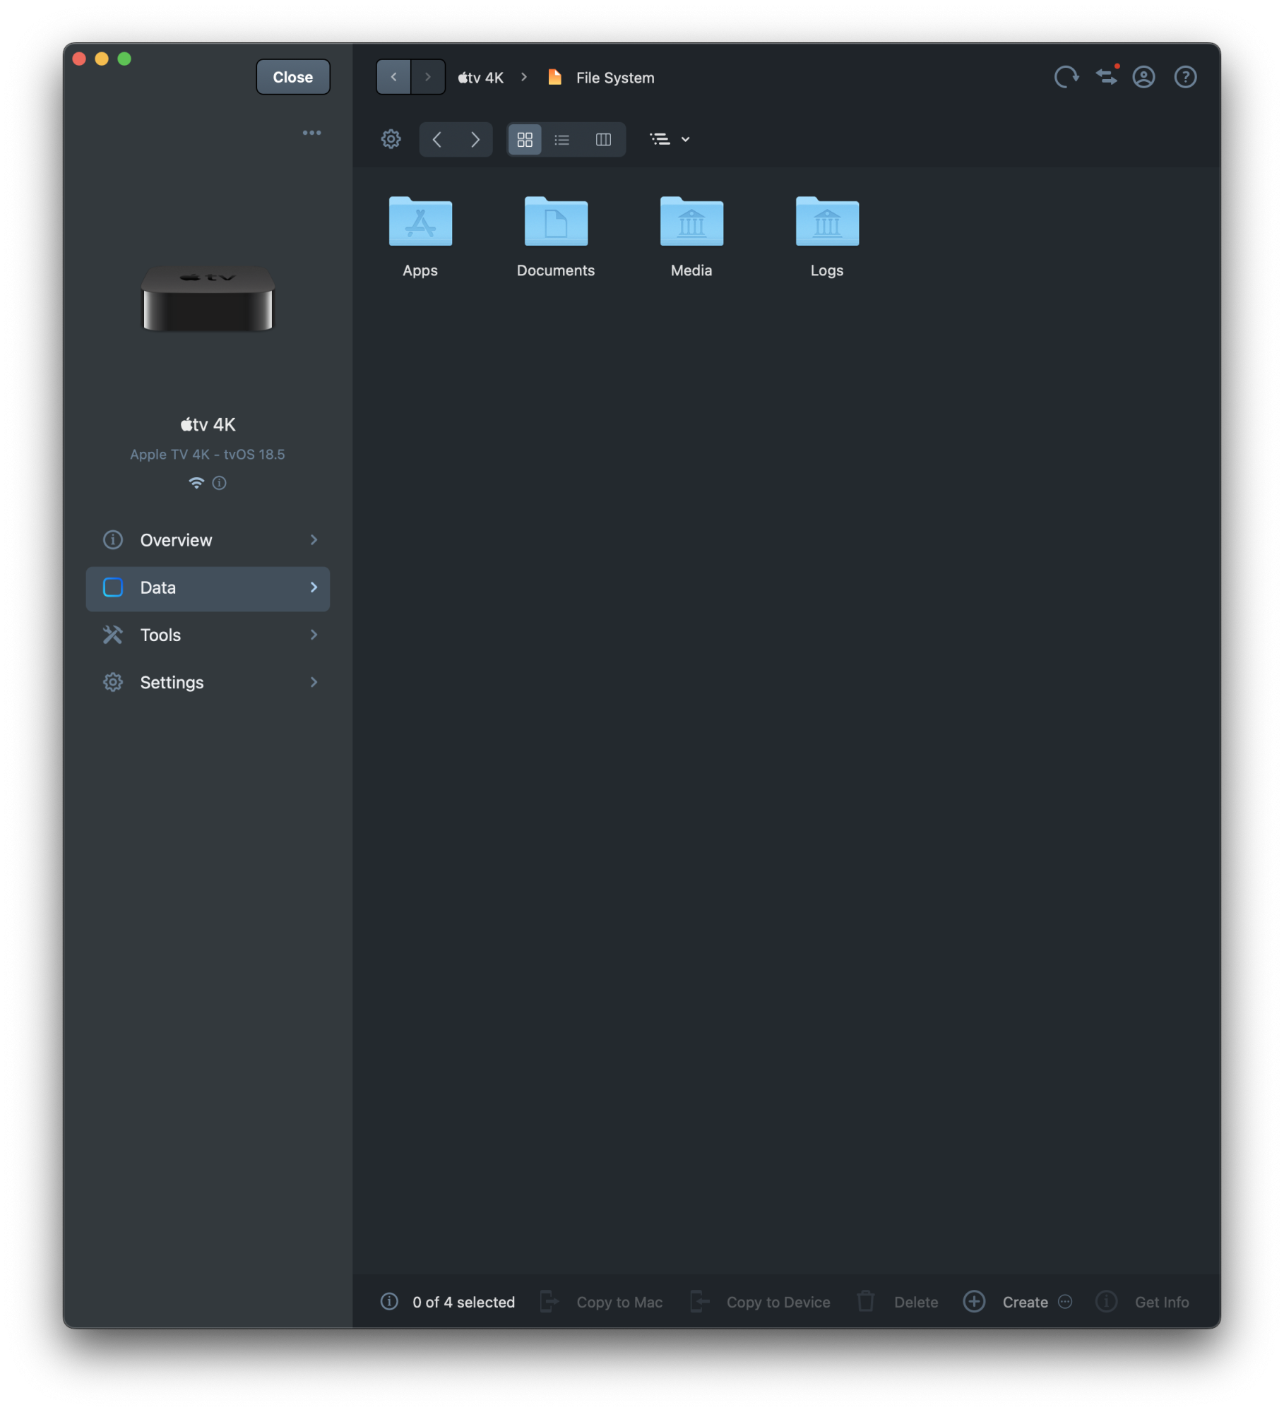Click the Data square icon
Image resolution: width=1284 pixels, height=1412 pixels.
click(x=113, y=587)
